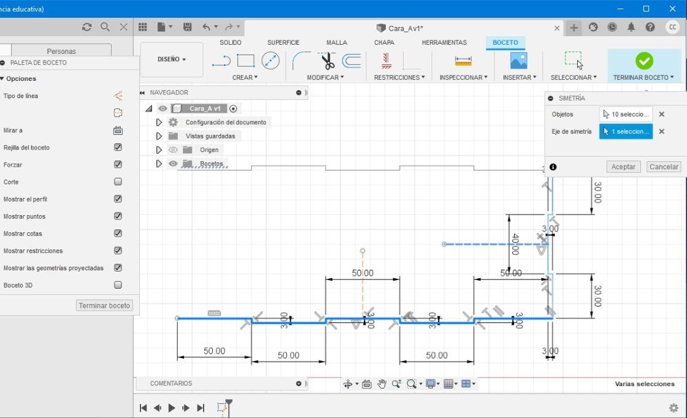Viewport: 687px width, 418px height.
Task: Select the Offset tool
Action: [x=351, y=61]
